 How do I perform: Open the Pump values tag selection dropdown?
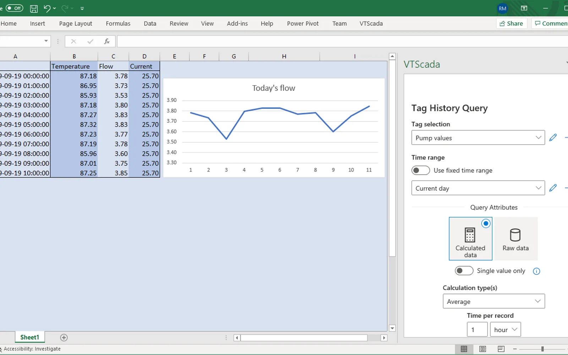478,138
